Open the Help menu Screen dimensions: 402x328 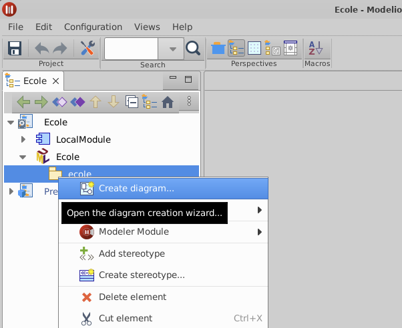click(x=182, y=27)
